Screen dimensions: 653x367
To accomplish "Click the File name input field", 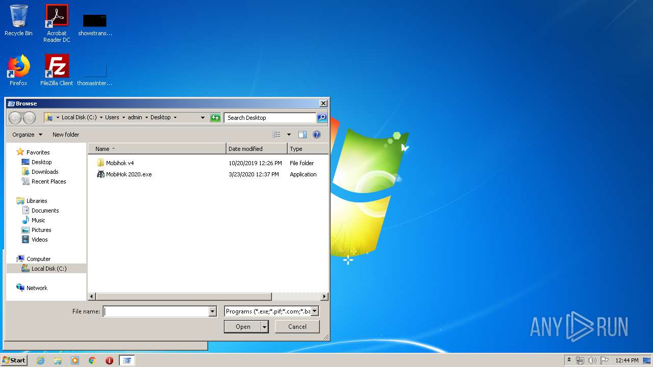I will pyautogui.click(x=156, y=311).
